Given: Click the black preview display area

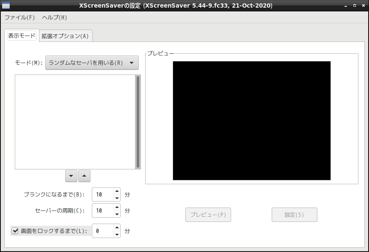Looking at the screenshot, I should 251,121.
